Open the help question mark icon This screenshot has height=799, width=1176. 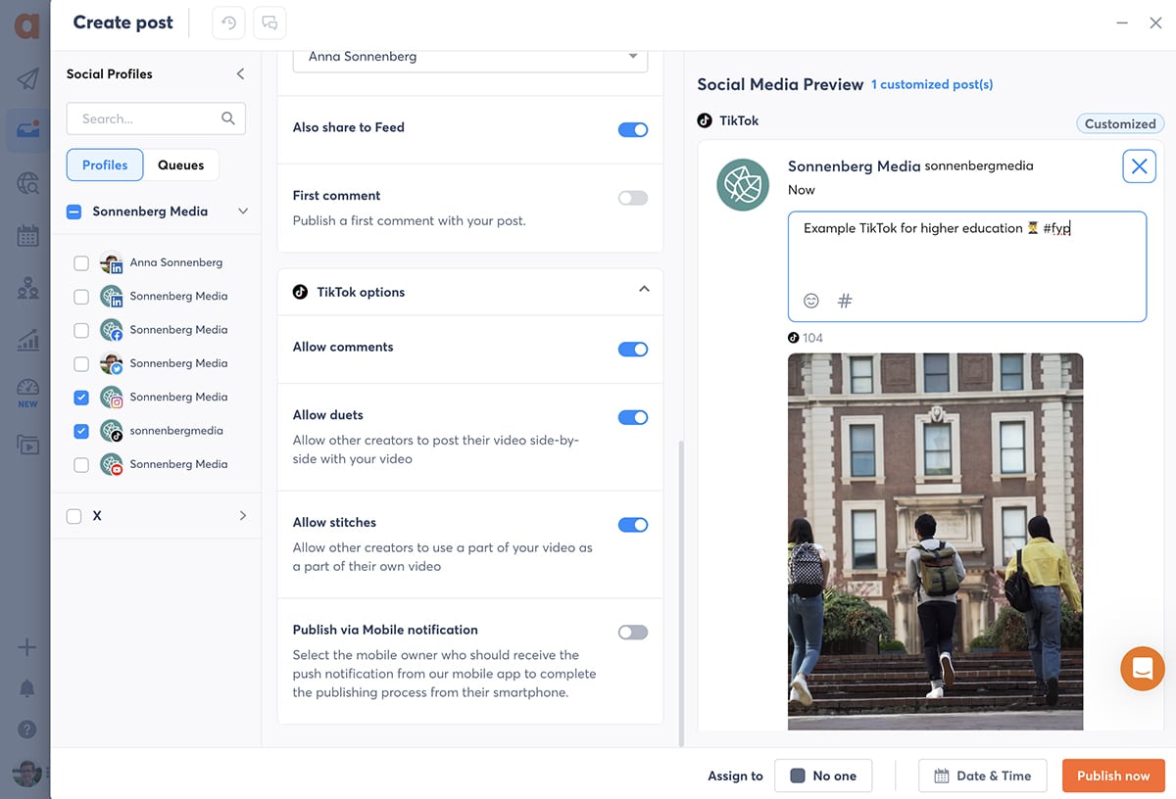coord(27,729)
